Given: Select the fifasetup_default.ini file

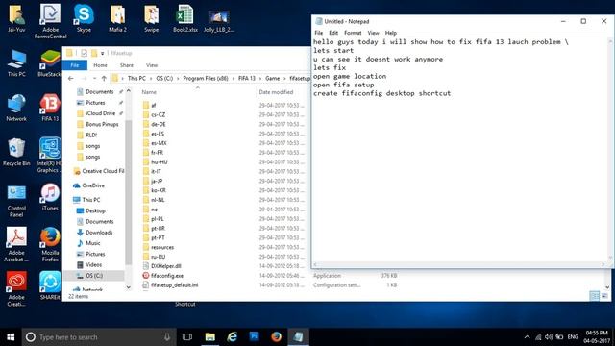Looking at the screenshot, I should point(174,284).
